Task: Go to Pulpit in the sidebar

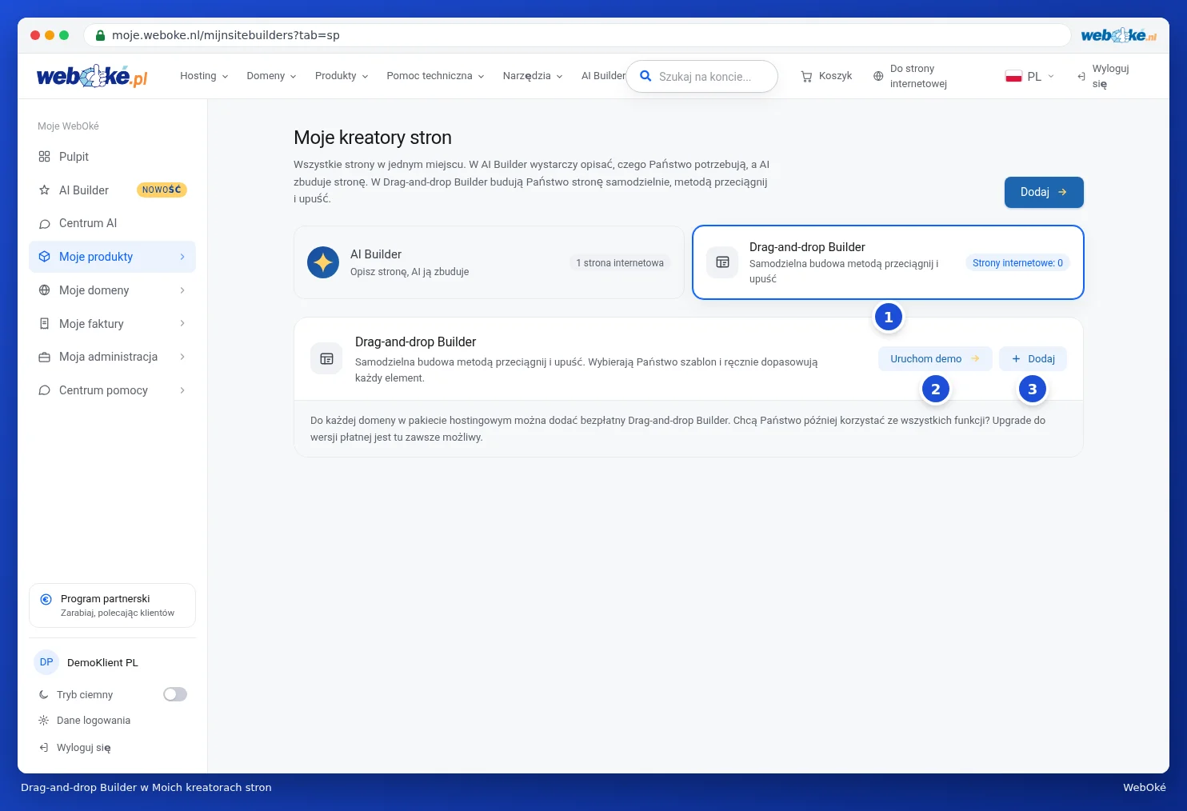Action: (112, 157)
